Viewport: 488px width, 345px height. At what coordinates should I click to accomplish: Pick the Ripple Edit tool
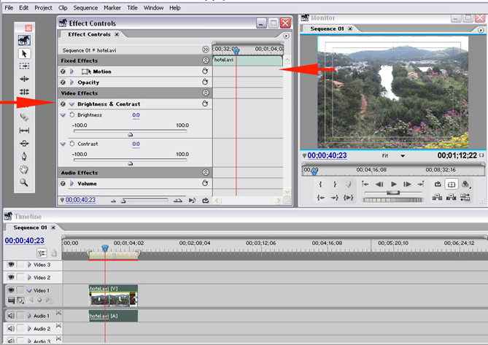[x=24, y=79]
